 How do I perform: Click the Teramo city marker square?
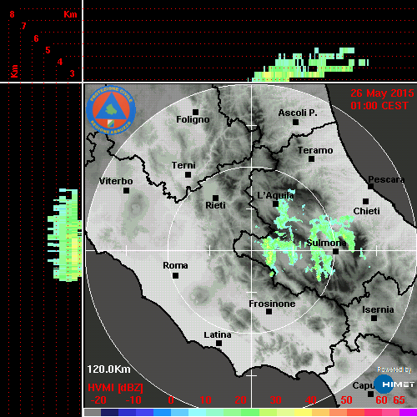point(312,159)
